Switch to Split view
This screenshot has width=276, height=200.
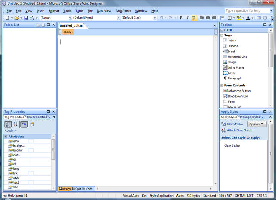(77, 189)
